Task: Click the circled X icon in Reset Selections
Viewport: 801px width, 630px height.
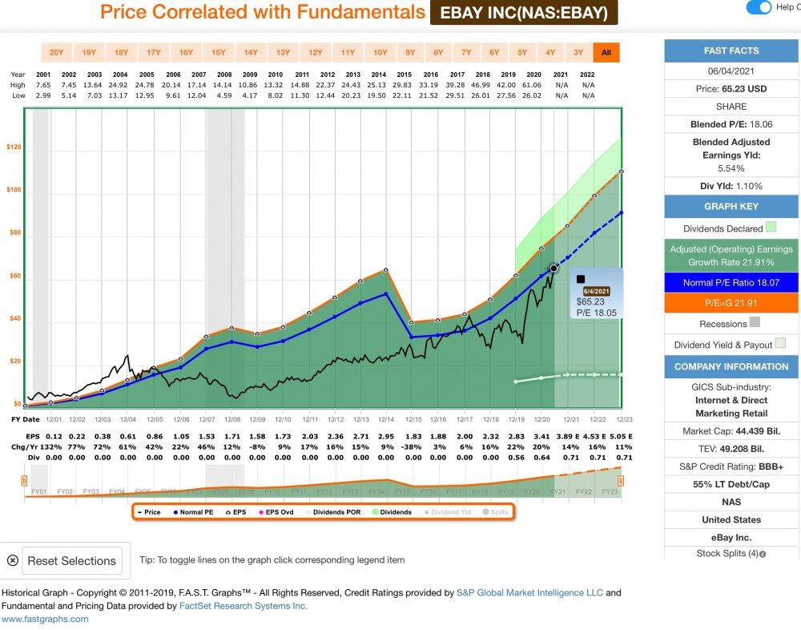Action: [13, 560]
